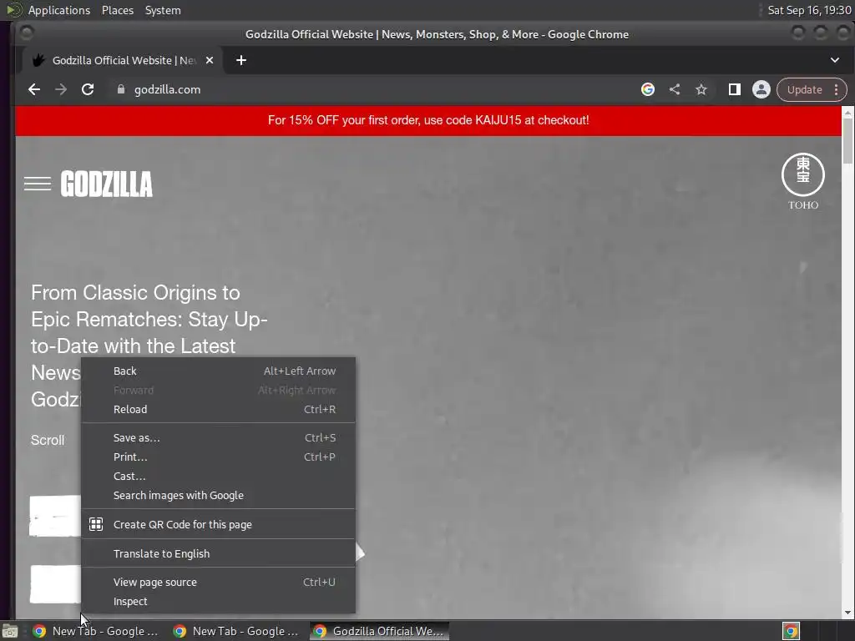Select Cast… from the context menu
The height and width of the screenshot is (641, 855).
click(x=218, y=476)
